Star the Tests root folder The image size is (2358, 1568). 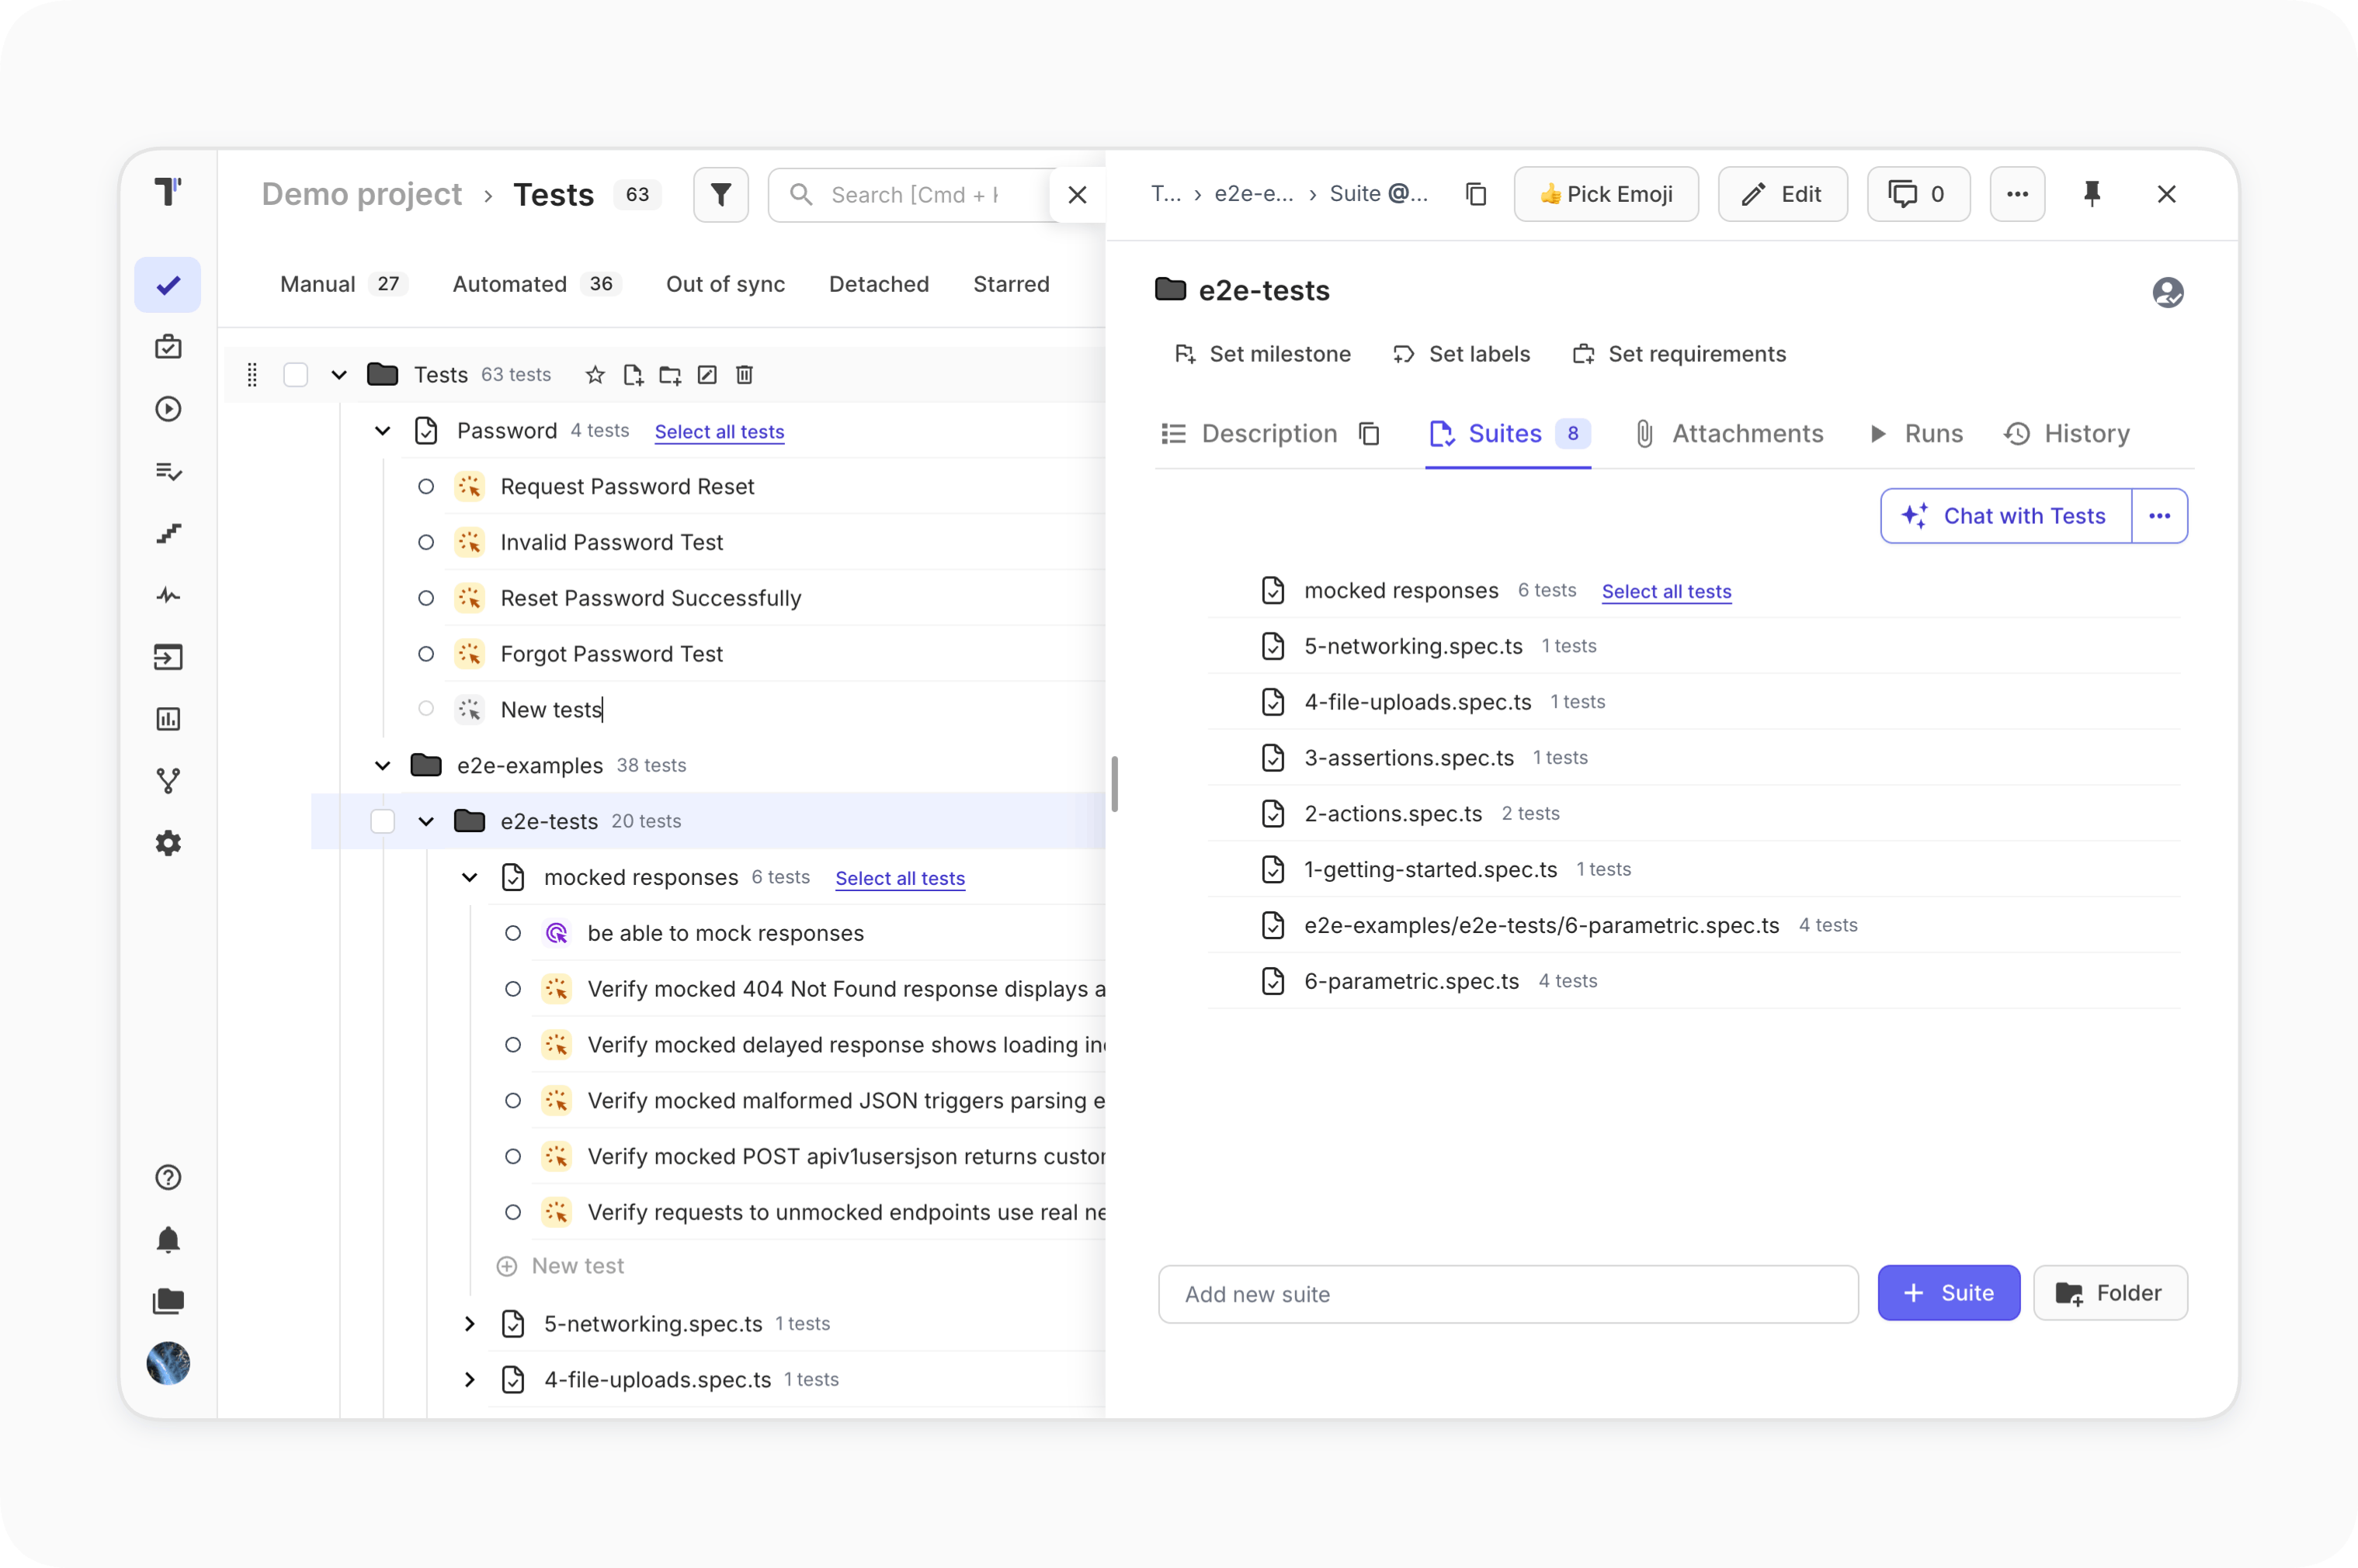coord(595,375)
